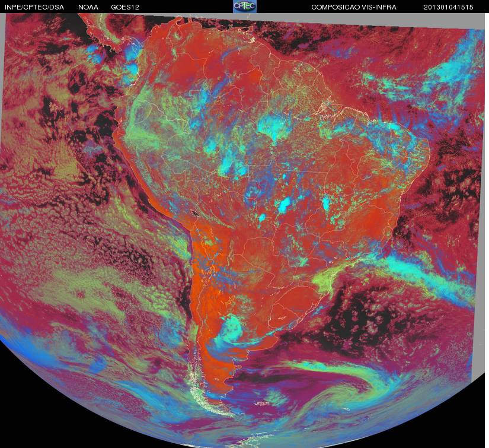Click the NOAA label in header
Screen dimensions: 489x448
[88, 7]
